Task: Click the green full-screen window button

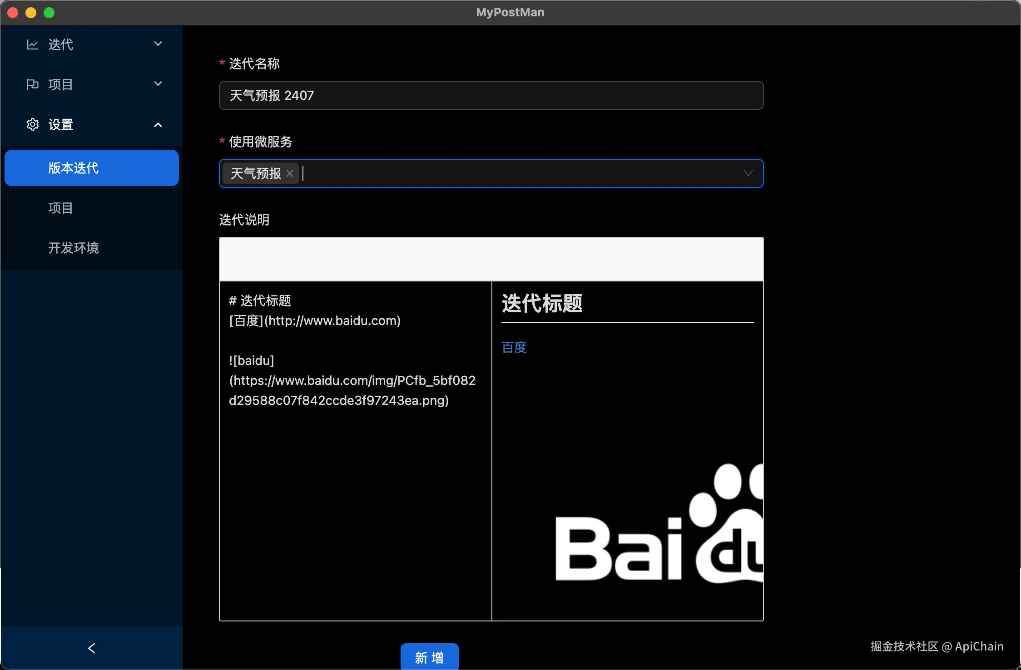Action: tap(49, 13)
